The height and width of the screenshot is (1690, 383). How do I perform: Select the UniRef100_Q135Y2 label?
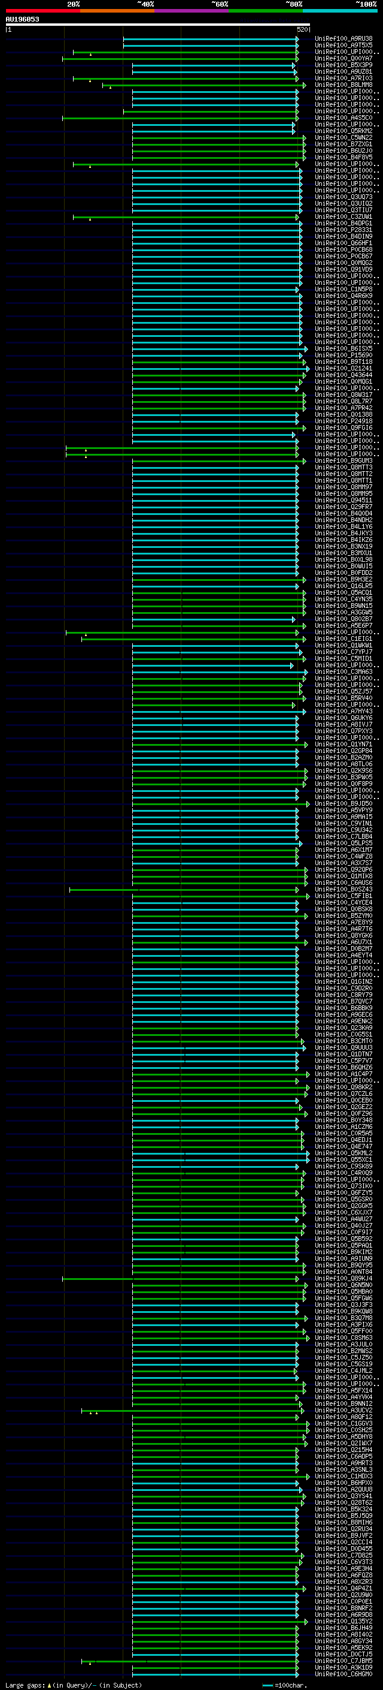344,1621
